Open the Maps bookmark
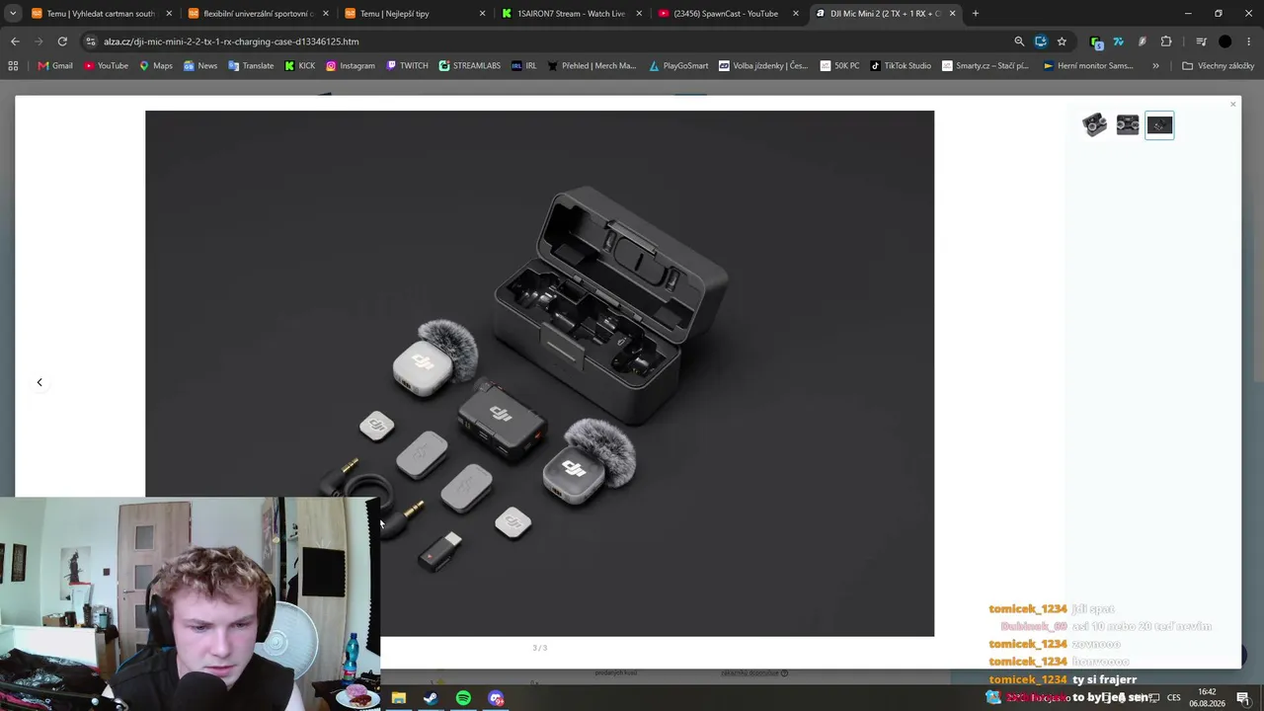Screen dimensions: 1264x711 [x=156, y=66]
